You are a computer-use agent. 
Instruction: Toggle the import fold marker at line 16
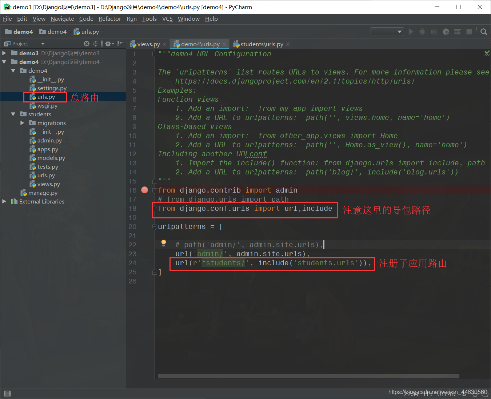click(x=155, y=190)
